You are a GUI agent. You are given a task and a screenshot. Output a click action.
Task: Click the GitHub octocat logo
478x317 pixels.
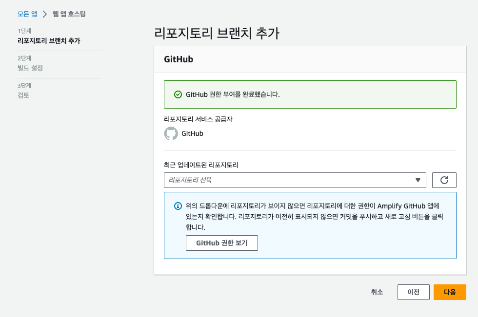[171, 133]
